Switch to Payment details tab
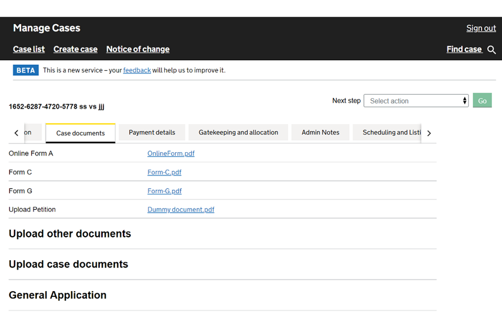Image resolution: width=502 pixels, height=335 pixels. (x=152, y=132)
